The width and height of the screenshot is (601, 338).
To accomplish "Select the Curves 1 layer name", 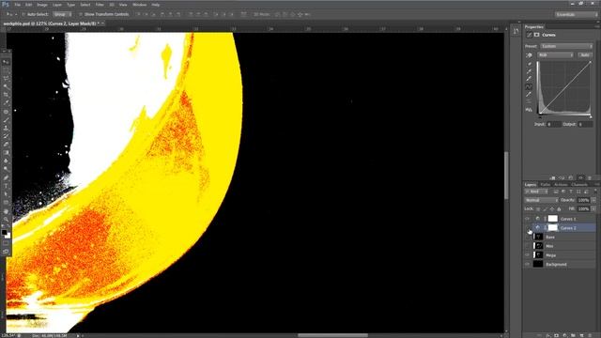I will pyautogui.click(x=568, y=219).
